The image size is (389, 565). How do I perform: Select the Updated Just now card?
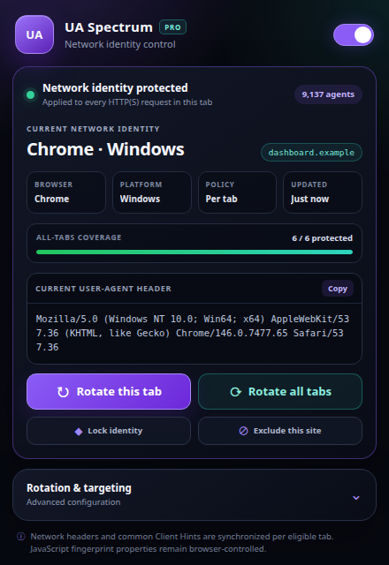pos(323,192)
